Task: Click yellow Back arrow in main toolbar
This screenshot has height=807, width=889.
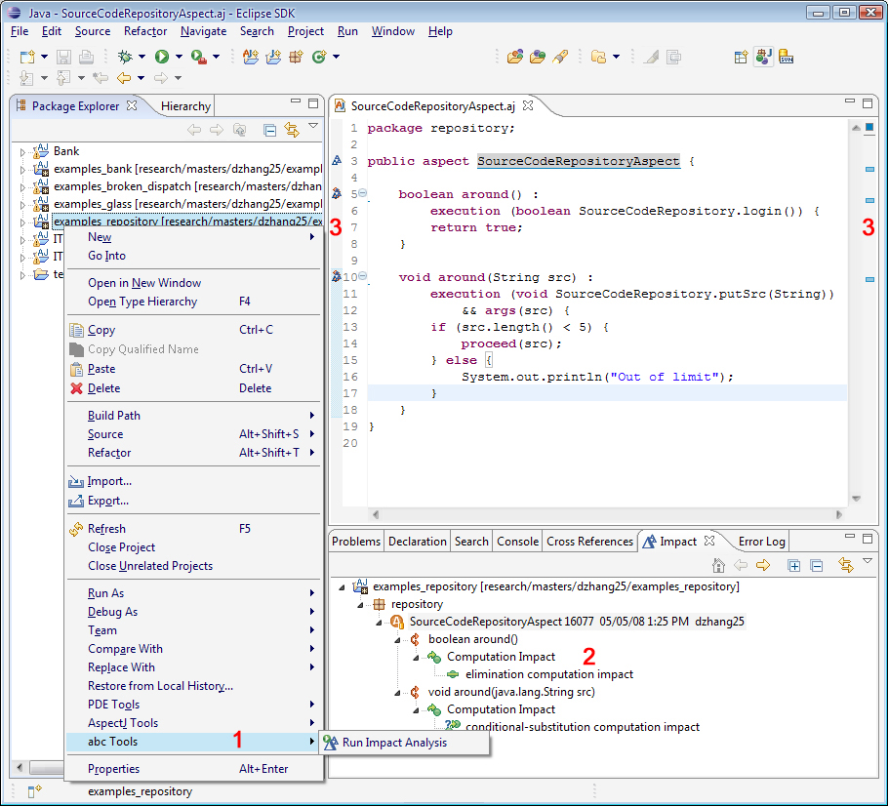Action: click(x=124, y=78)
